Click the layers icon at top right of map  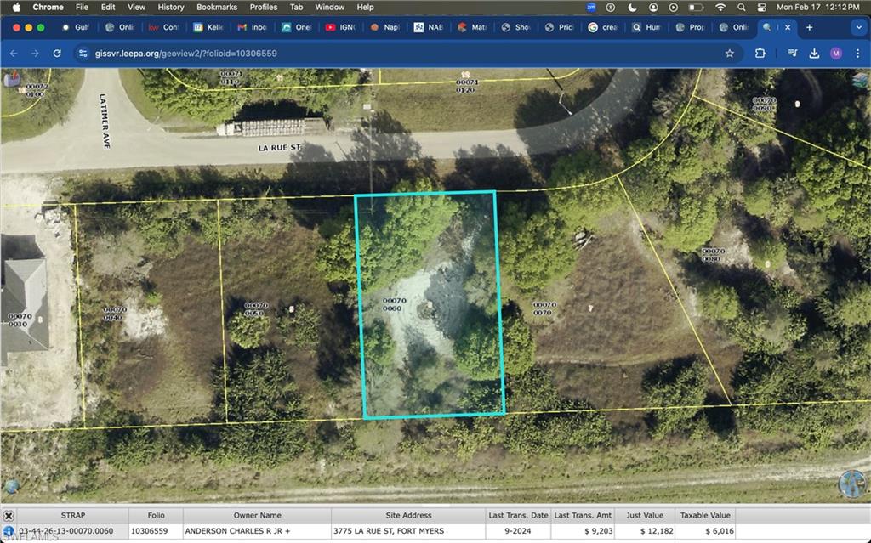pos(860,80)
